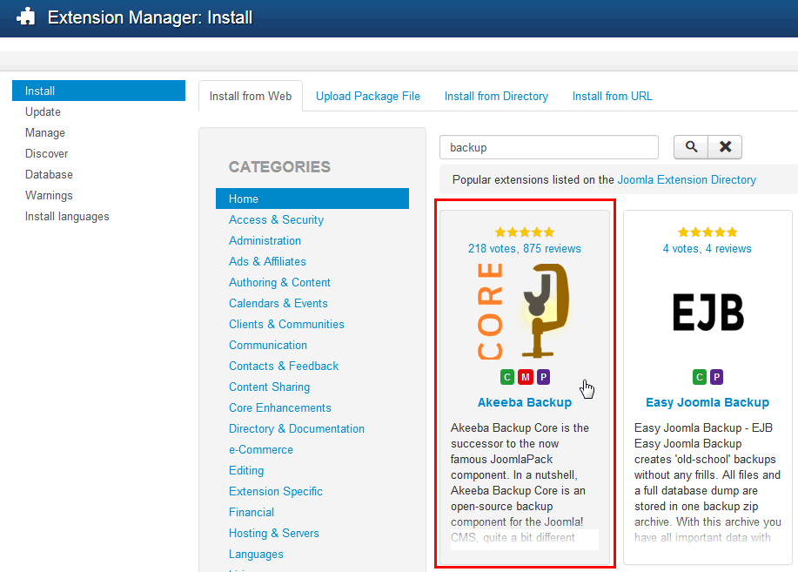Browse Administration category

coord(265,240)
